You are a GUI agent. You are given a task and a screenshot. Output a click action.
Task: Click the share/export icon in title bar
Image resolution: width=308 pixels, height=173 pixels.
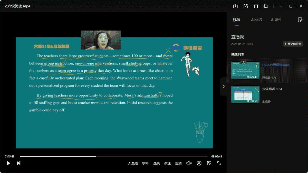(x=246, y=6)
